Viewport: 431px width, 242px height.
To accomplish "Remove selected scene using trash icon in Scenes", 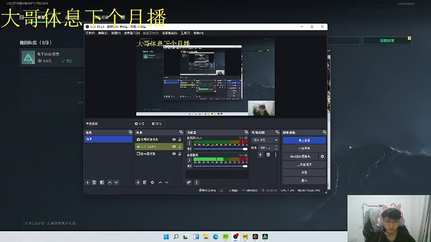I will (94, 182).
